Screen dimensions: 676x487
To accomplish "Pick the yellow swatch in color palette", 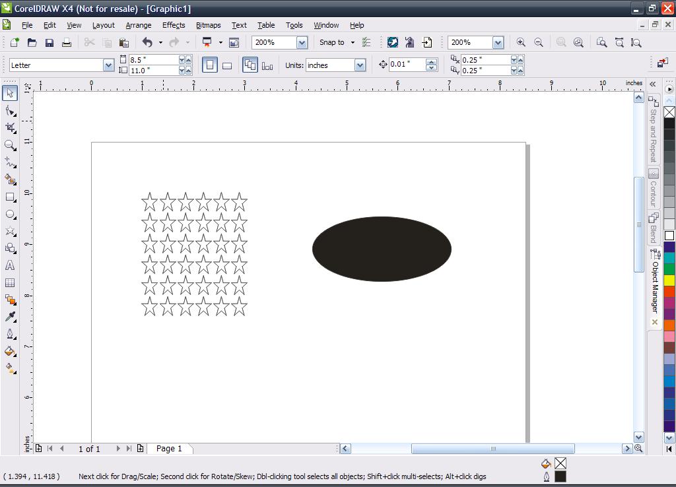I will tap(669, 280).
